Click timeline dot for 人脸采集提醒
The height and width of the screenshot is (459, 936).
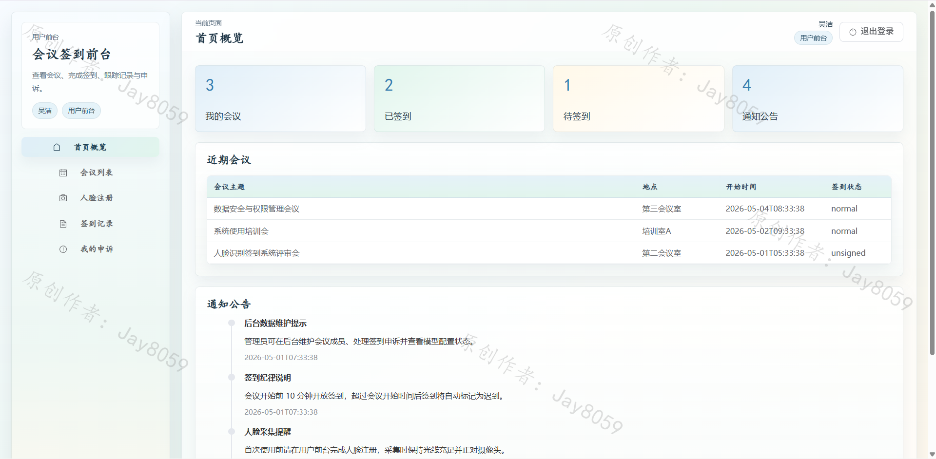point(232,431)
